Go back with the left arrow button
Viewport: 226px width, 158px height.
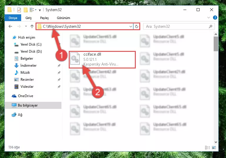click(10, 26)
